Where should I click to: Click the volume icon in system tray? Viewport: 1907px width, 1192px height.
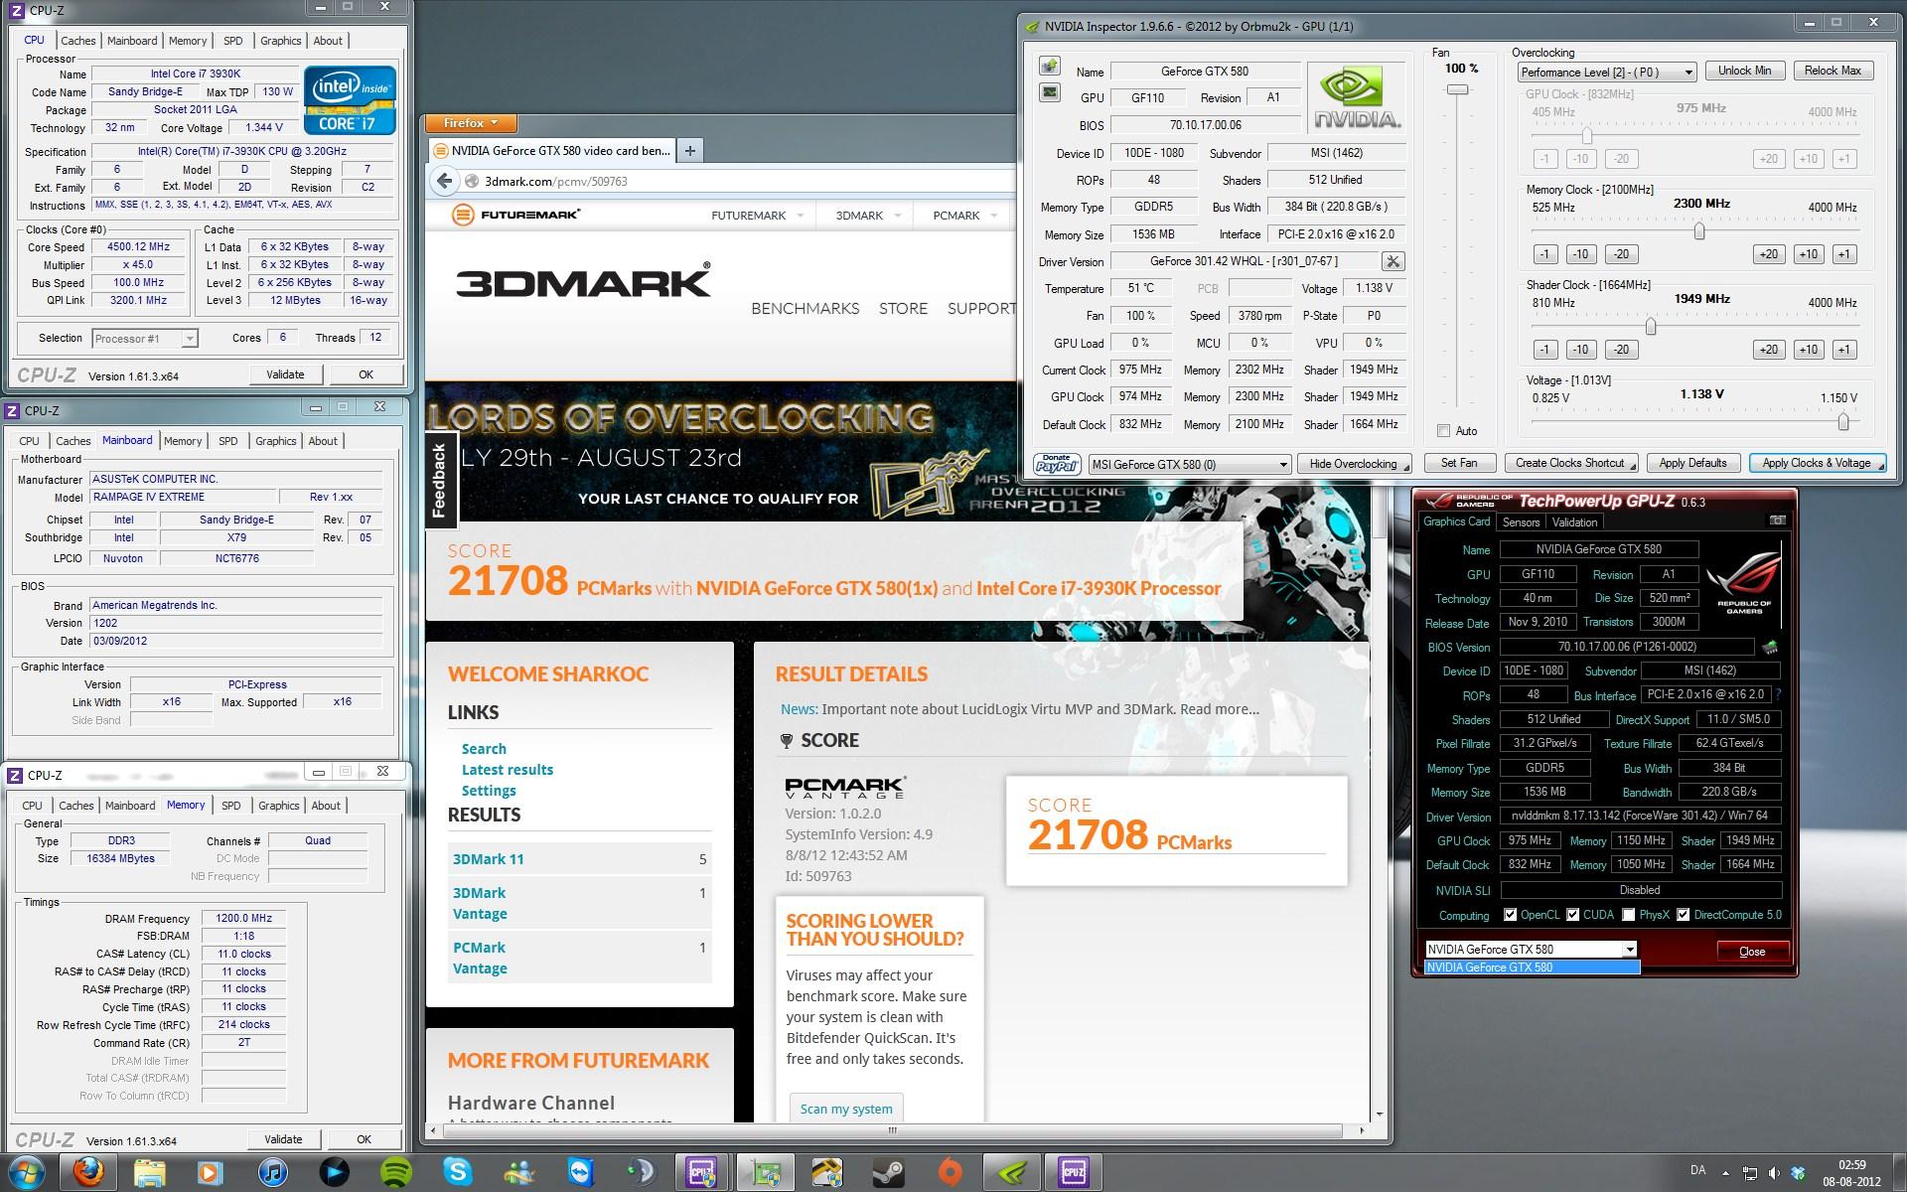pos(1774,1173)
